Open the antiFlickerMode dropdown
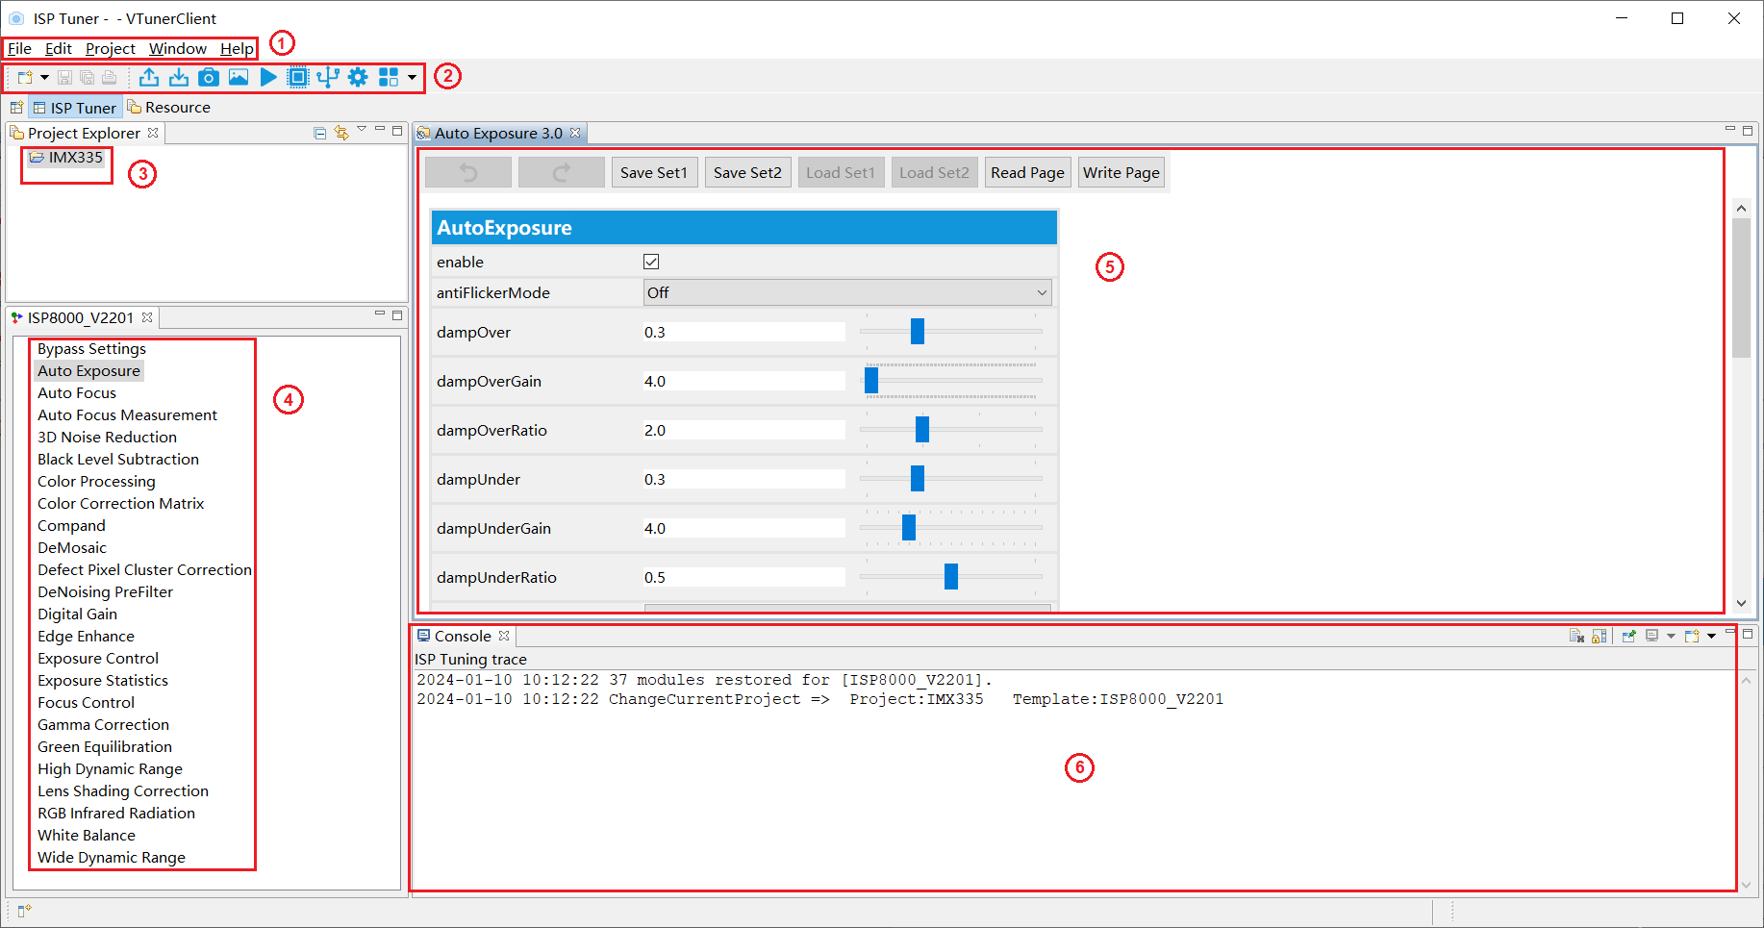This screenshot has width=1764, height=928. [847, 292]
